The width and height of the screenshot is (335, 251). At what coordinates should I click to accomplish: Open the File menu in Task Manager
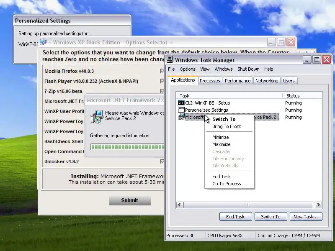(x=171, y=69)
